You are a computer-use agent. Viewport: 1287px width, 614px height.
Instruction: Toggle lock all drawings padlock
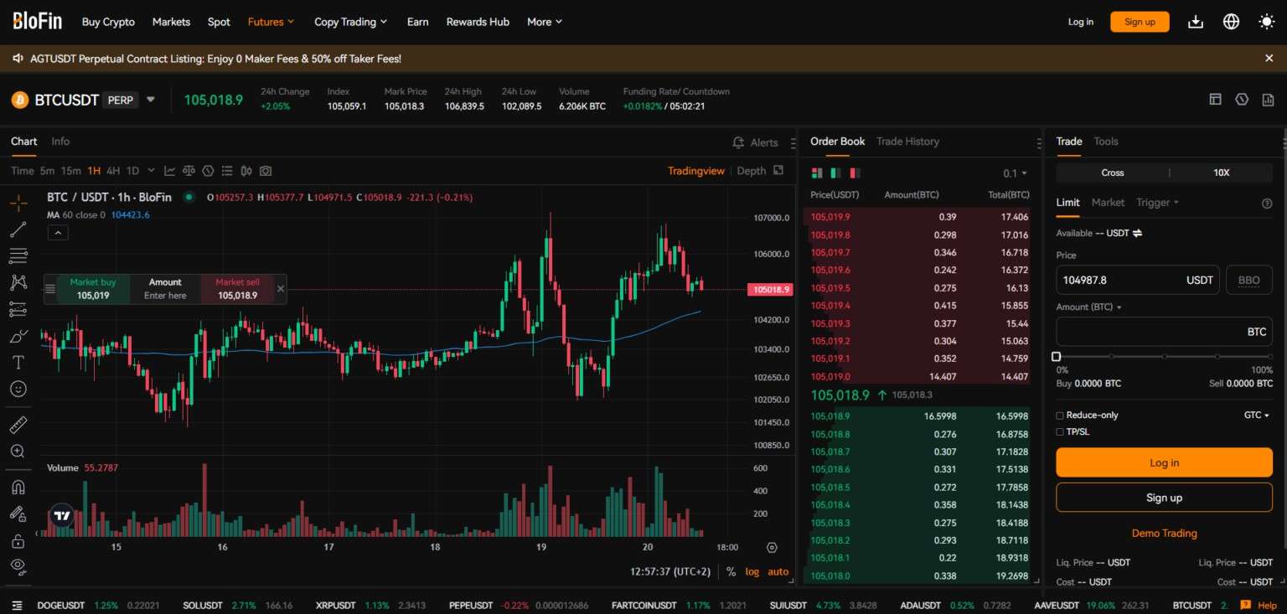tap(18, 540)
